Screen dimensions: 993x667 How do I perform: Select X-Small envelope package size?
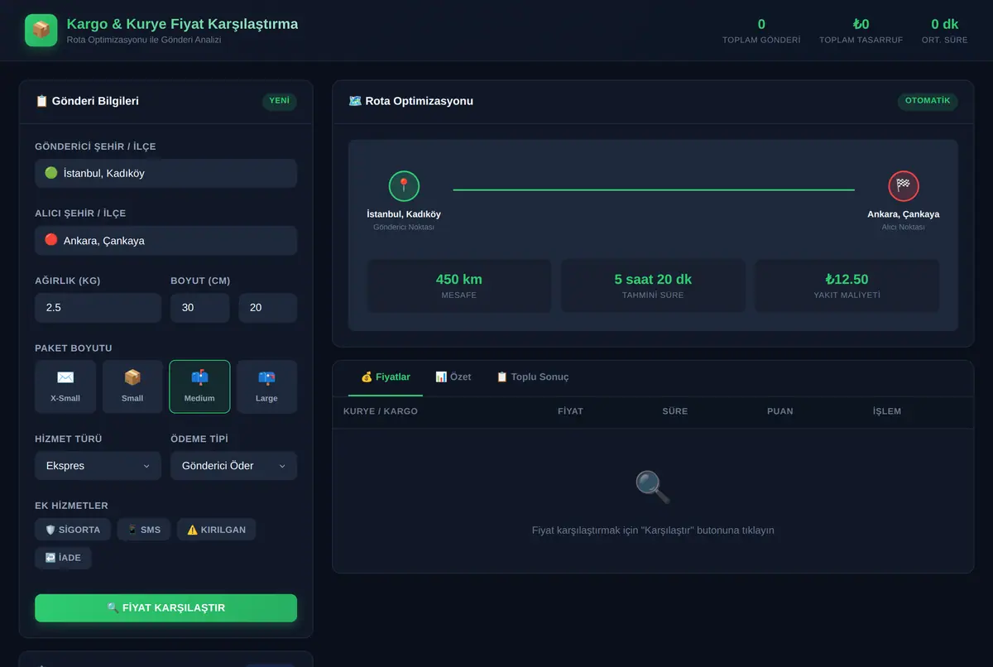coord(65,386)
